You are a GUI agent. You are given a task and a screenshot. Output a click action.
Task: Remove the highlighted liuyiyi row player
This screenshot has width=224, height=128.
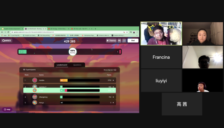click(113, 91)
